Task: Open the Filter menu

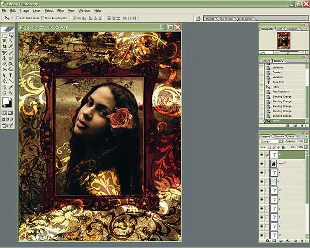Action: [x=61, y=10]
